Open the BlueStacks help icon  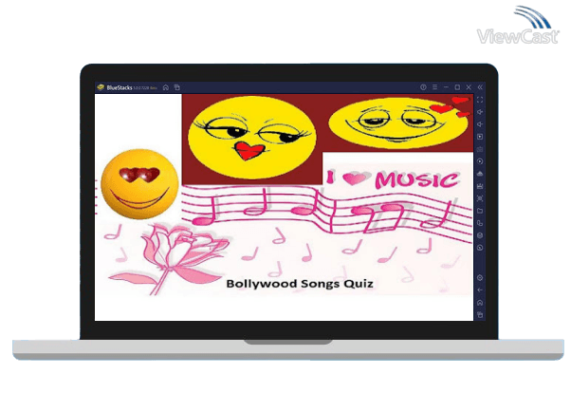423,87
